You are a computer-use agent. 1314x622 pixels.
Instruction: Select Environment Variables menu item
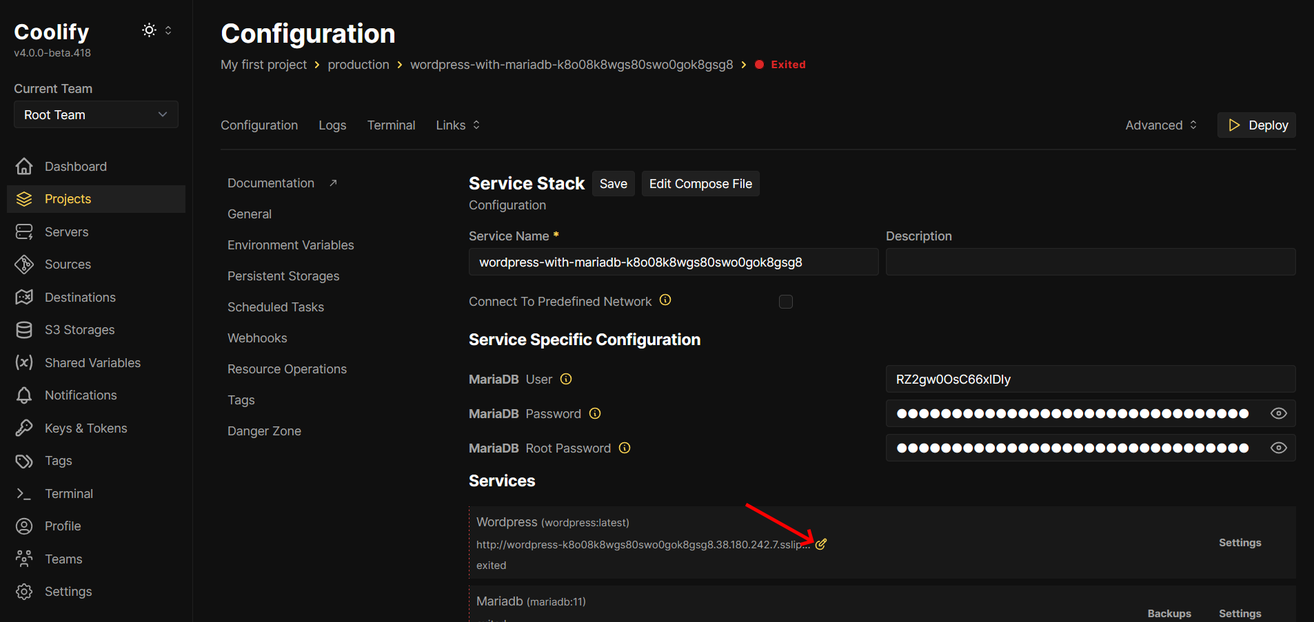[290, 245]
